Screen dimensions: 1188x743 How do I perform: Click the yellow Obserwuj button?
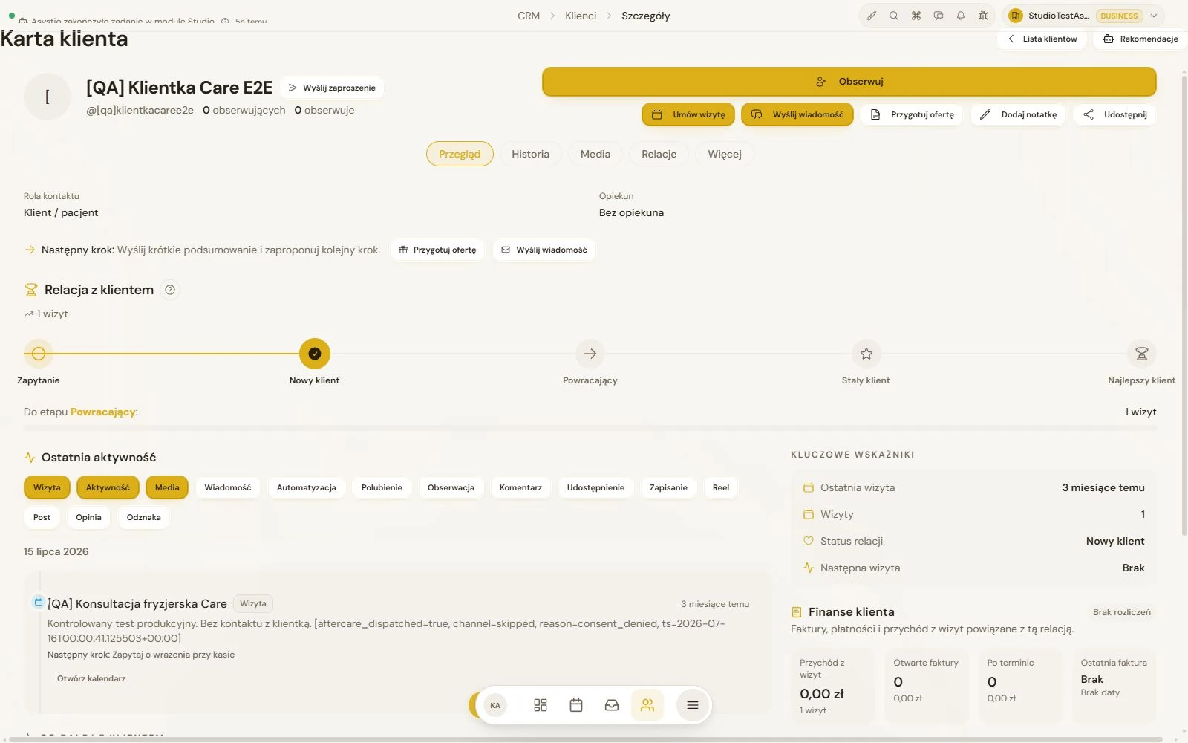(849, 82)
